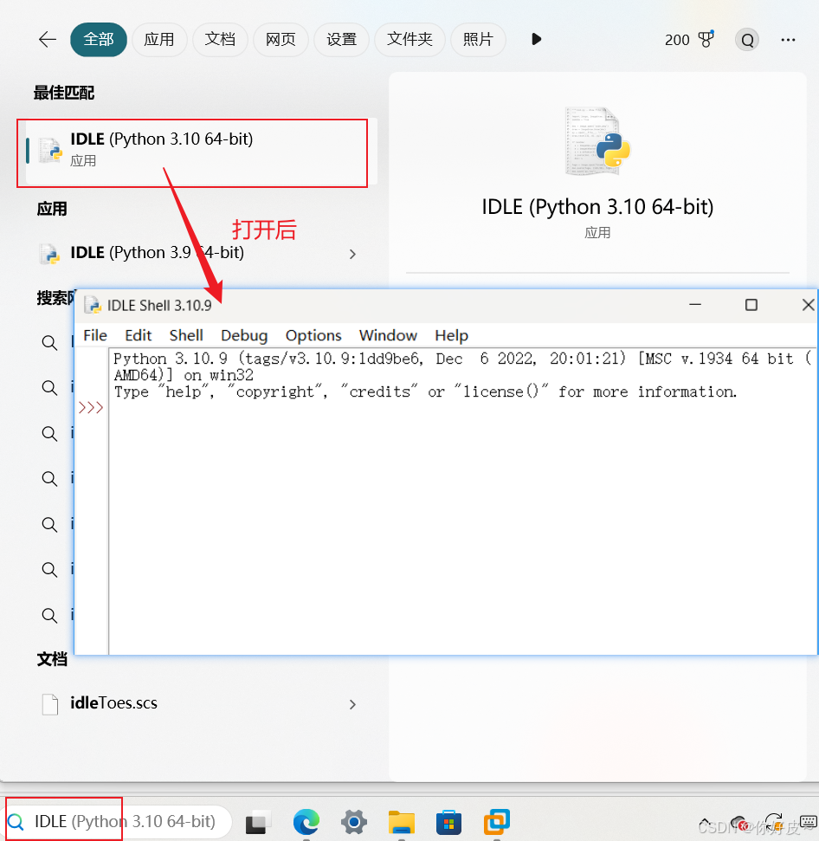
Task: Click the IDLE Shell title bar icon
Action: click(93, 305)
